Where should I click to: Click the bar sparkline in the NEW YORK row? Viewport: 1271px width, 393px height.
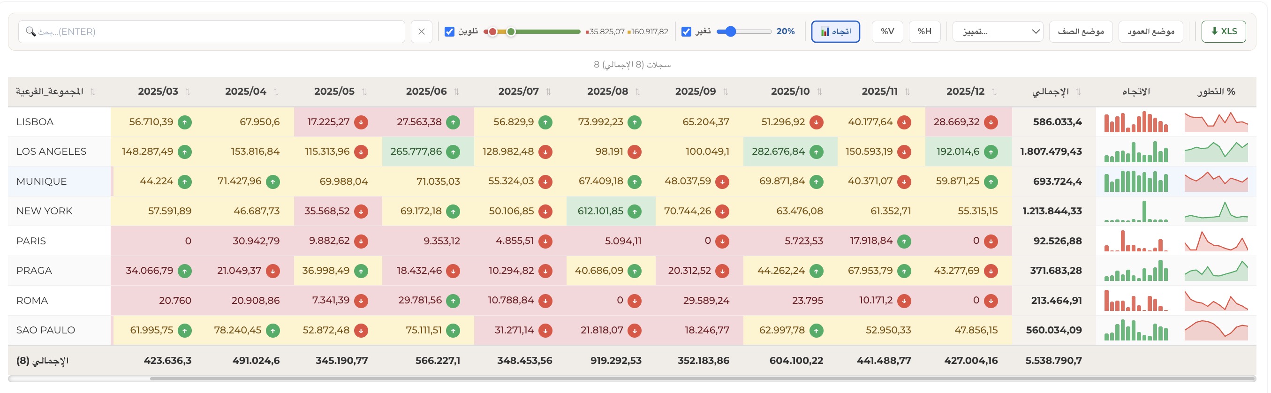coord(1136,212)
